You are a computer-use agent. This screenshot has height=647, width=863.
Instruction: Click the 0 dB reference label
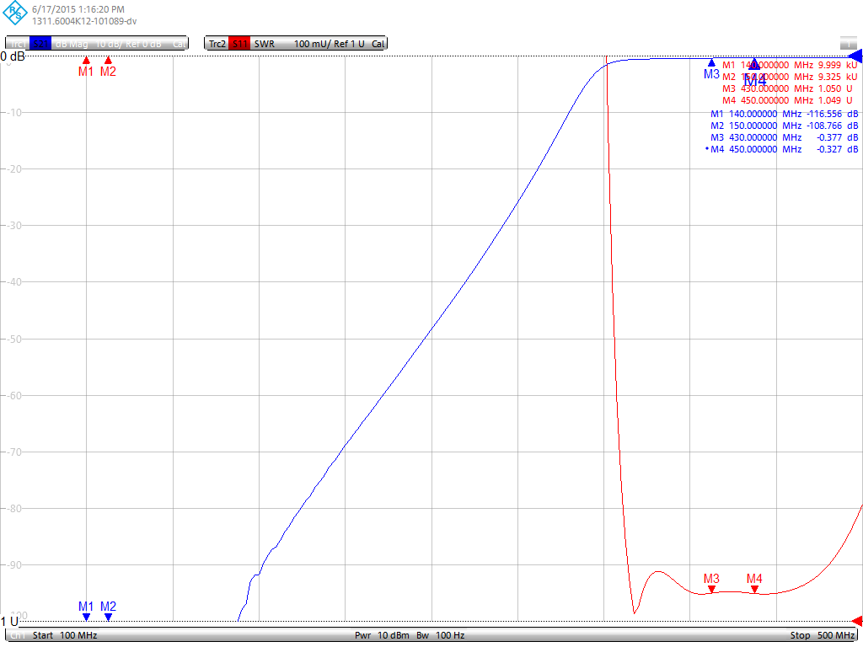[13, 56]
